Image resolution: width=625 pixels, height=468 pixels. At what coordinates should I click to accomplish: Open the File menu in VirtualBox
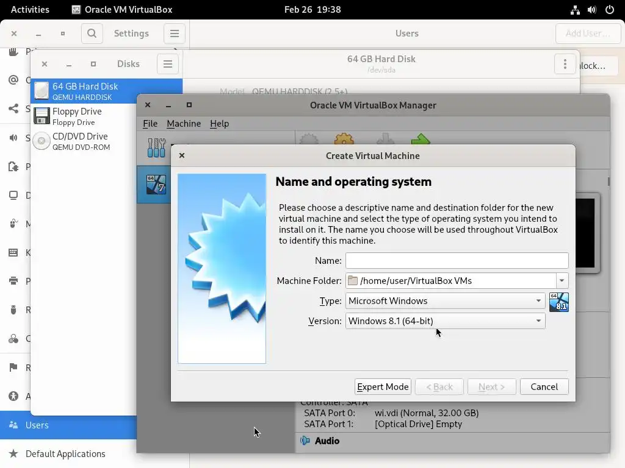click(x=150, y=123)
